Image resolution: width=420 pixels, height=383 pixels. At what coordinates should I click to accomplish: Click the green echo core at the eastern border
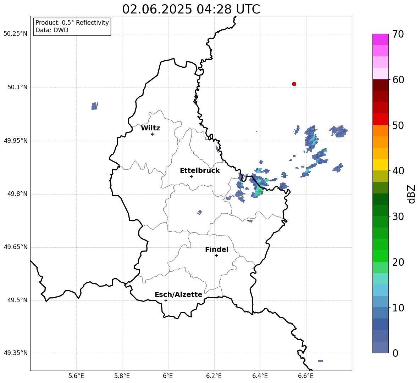click(259, 192)
